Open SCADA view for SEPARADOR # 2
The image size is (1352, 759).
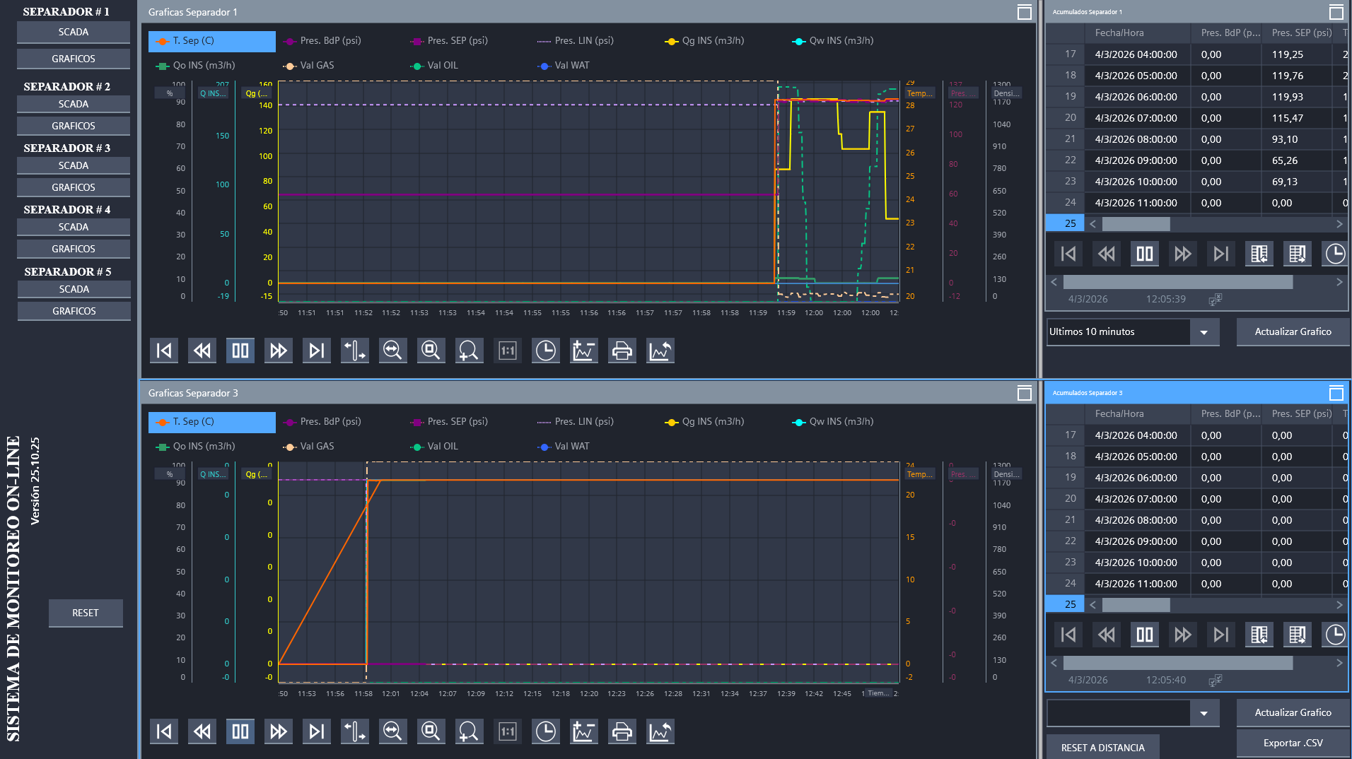[x=74, y=104]
